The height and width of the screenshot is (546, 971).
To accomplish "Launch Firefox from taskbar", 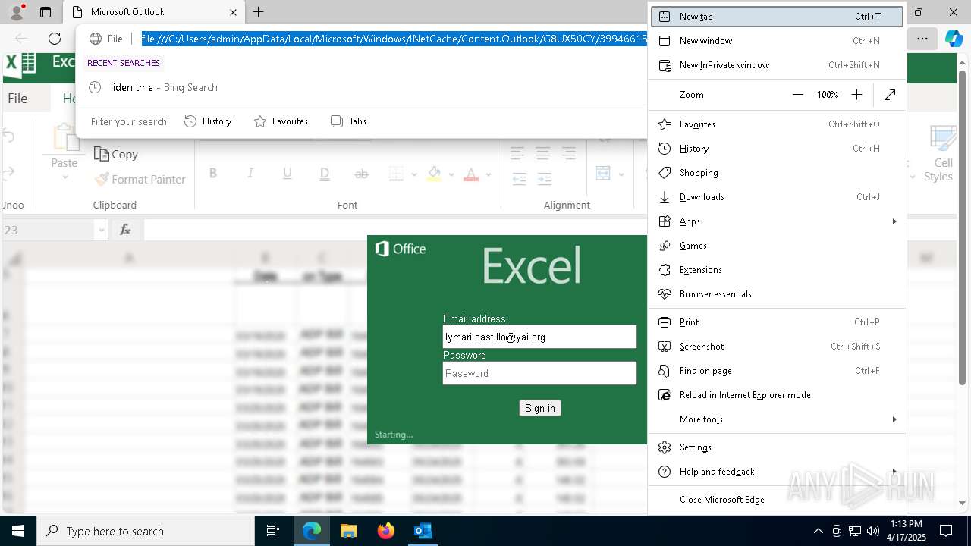I will point(386,531).
